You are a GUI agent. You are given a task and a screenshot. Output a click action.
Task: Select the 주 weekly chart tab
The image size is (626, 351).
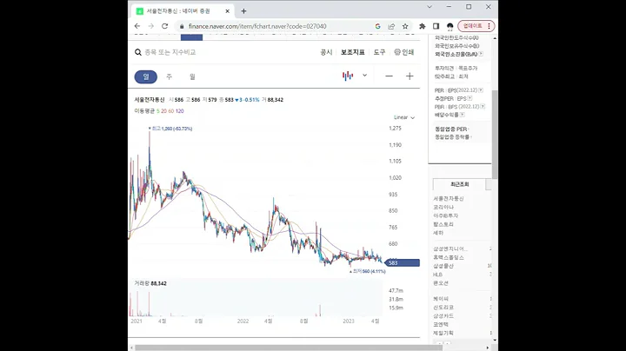(170, 76)
